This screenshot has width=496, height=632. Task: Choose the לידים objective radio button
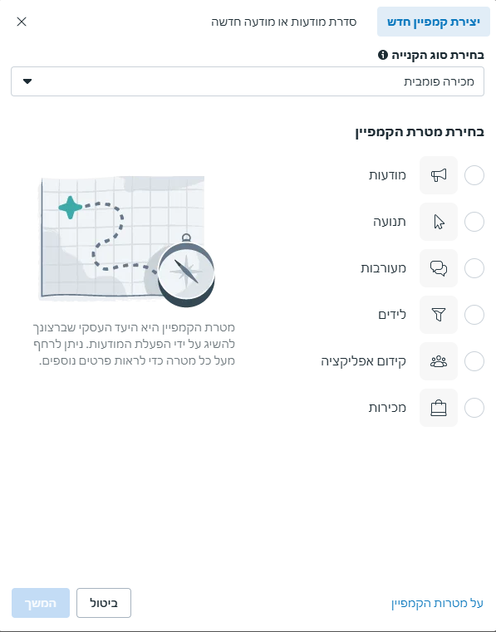[474, 315]
